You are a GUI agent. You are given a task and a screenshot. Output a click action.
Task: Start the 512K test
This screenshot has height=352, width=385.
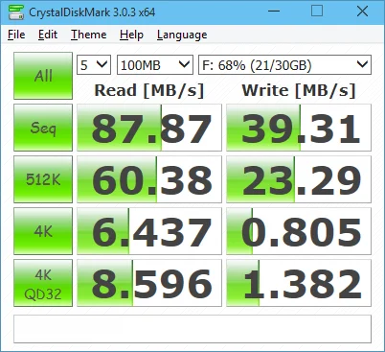(x=43, y=179)
